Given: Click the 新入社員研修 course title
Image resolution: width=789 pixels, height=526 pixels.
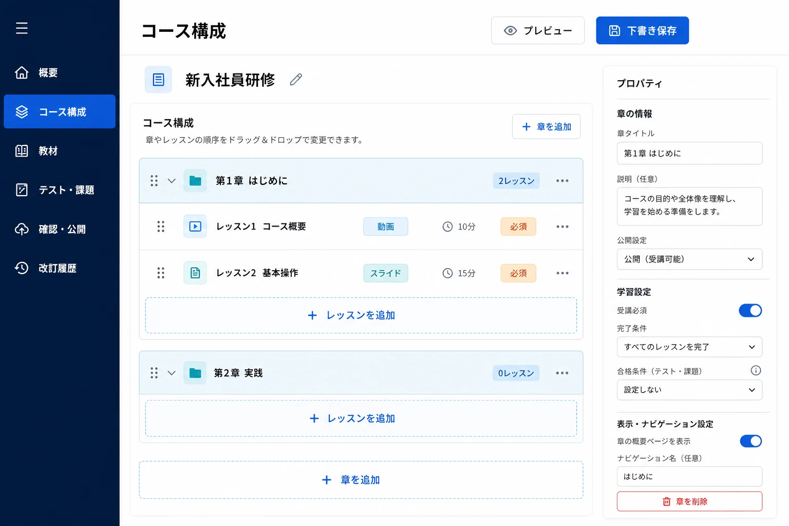Looking at the screenshot, I should click(x=230, y=80).
